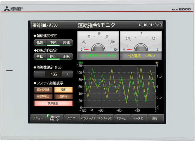This screenshot has height=141, width=195.
Task: Switch to the グラフ graph tab
Action: point(71,118)
